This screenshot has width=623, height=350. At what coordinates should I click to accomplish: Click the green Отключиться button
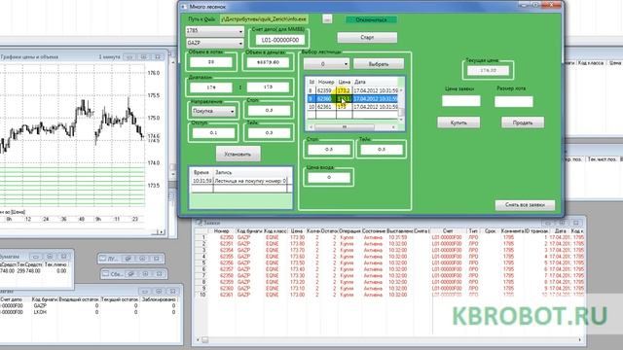[371, 19]
